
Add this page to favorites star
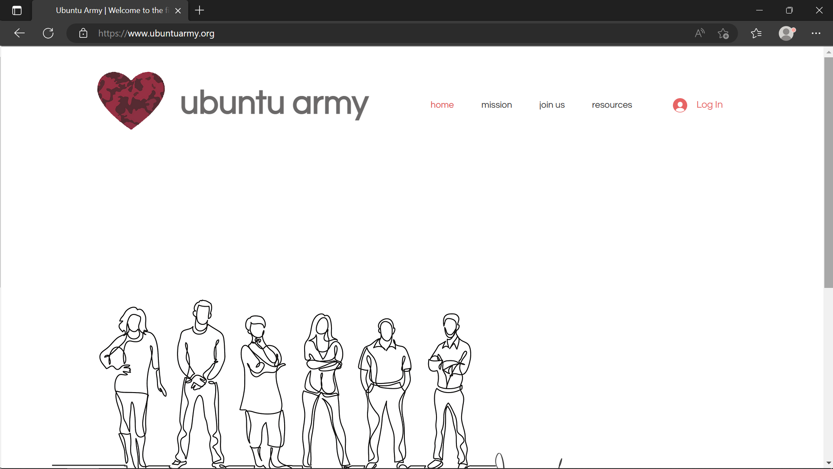(723, 33)
